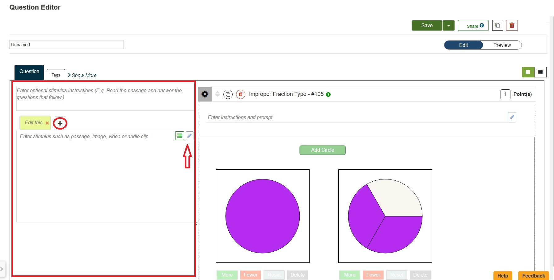Focus the 'Enter instructions and prompt' field

coord(356,117)
